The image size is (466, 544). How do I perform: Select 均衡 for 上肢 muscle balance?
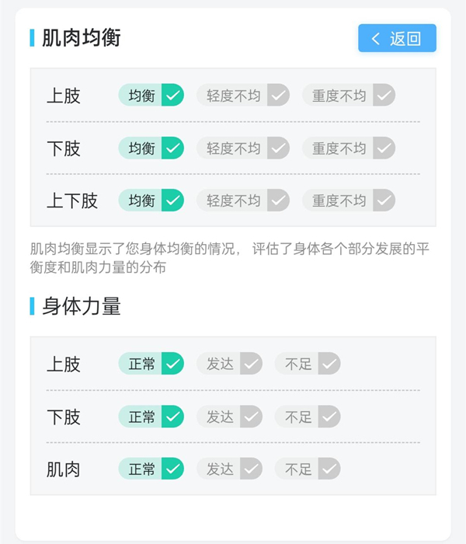click(x=151, y=95)
